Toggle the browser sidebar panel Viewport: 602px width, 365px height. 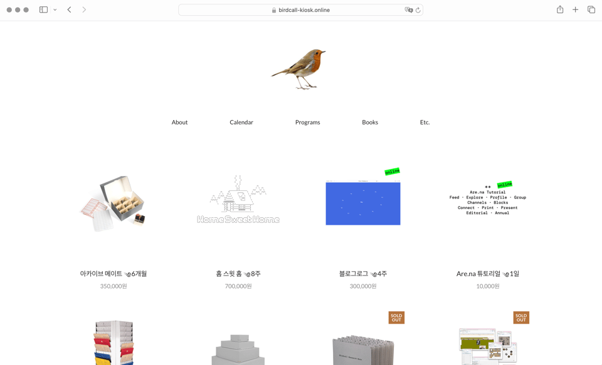[43, 9]
